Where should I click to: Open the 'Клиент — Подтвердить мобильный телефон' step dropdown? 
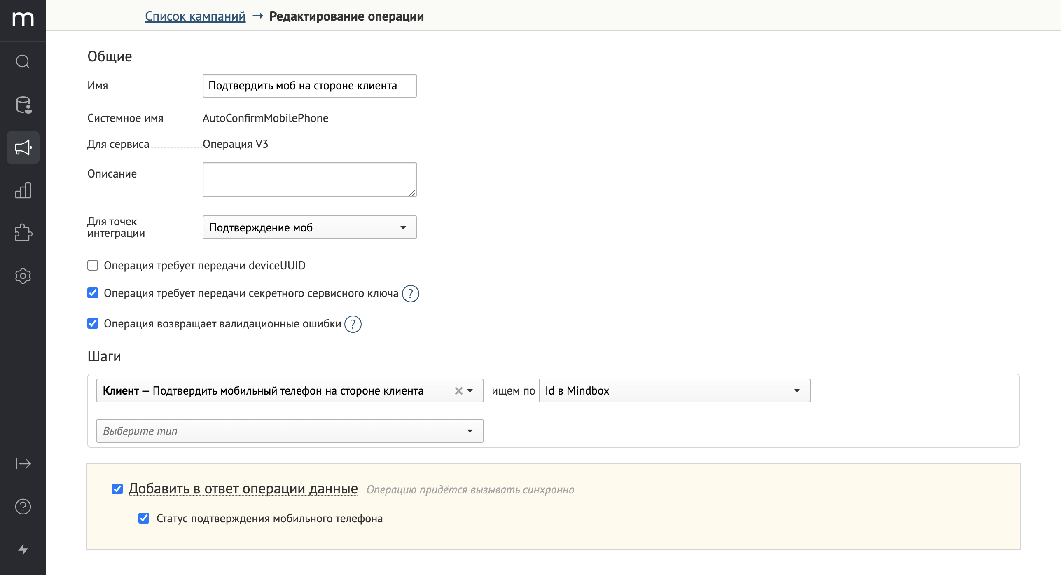290,390
